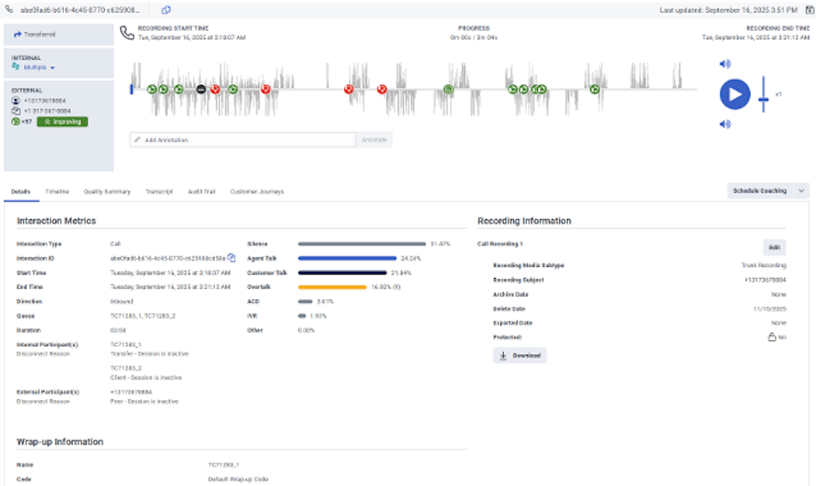
Task: Click the Download recording button
Action: [x=519, y=356]
